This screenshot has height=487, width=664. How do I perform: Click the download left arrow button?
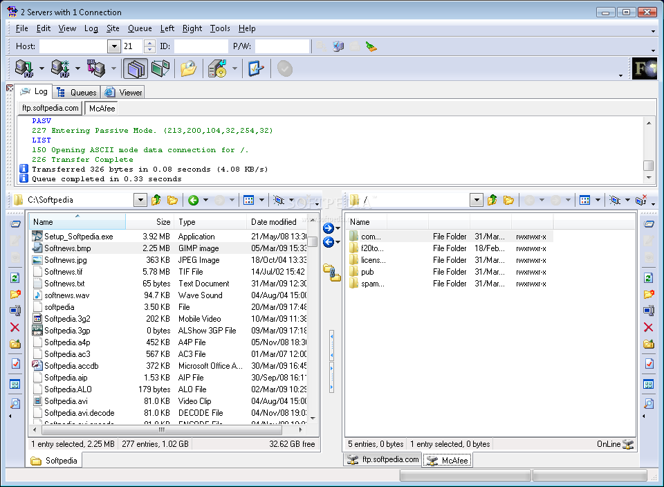coord(329,242)
